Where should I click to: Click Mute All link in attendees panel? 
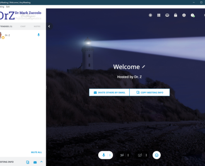36,152
